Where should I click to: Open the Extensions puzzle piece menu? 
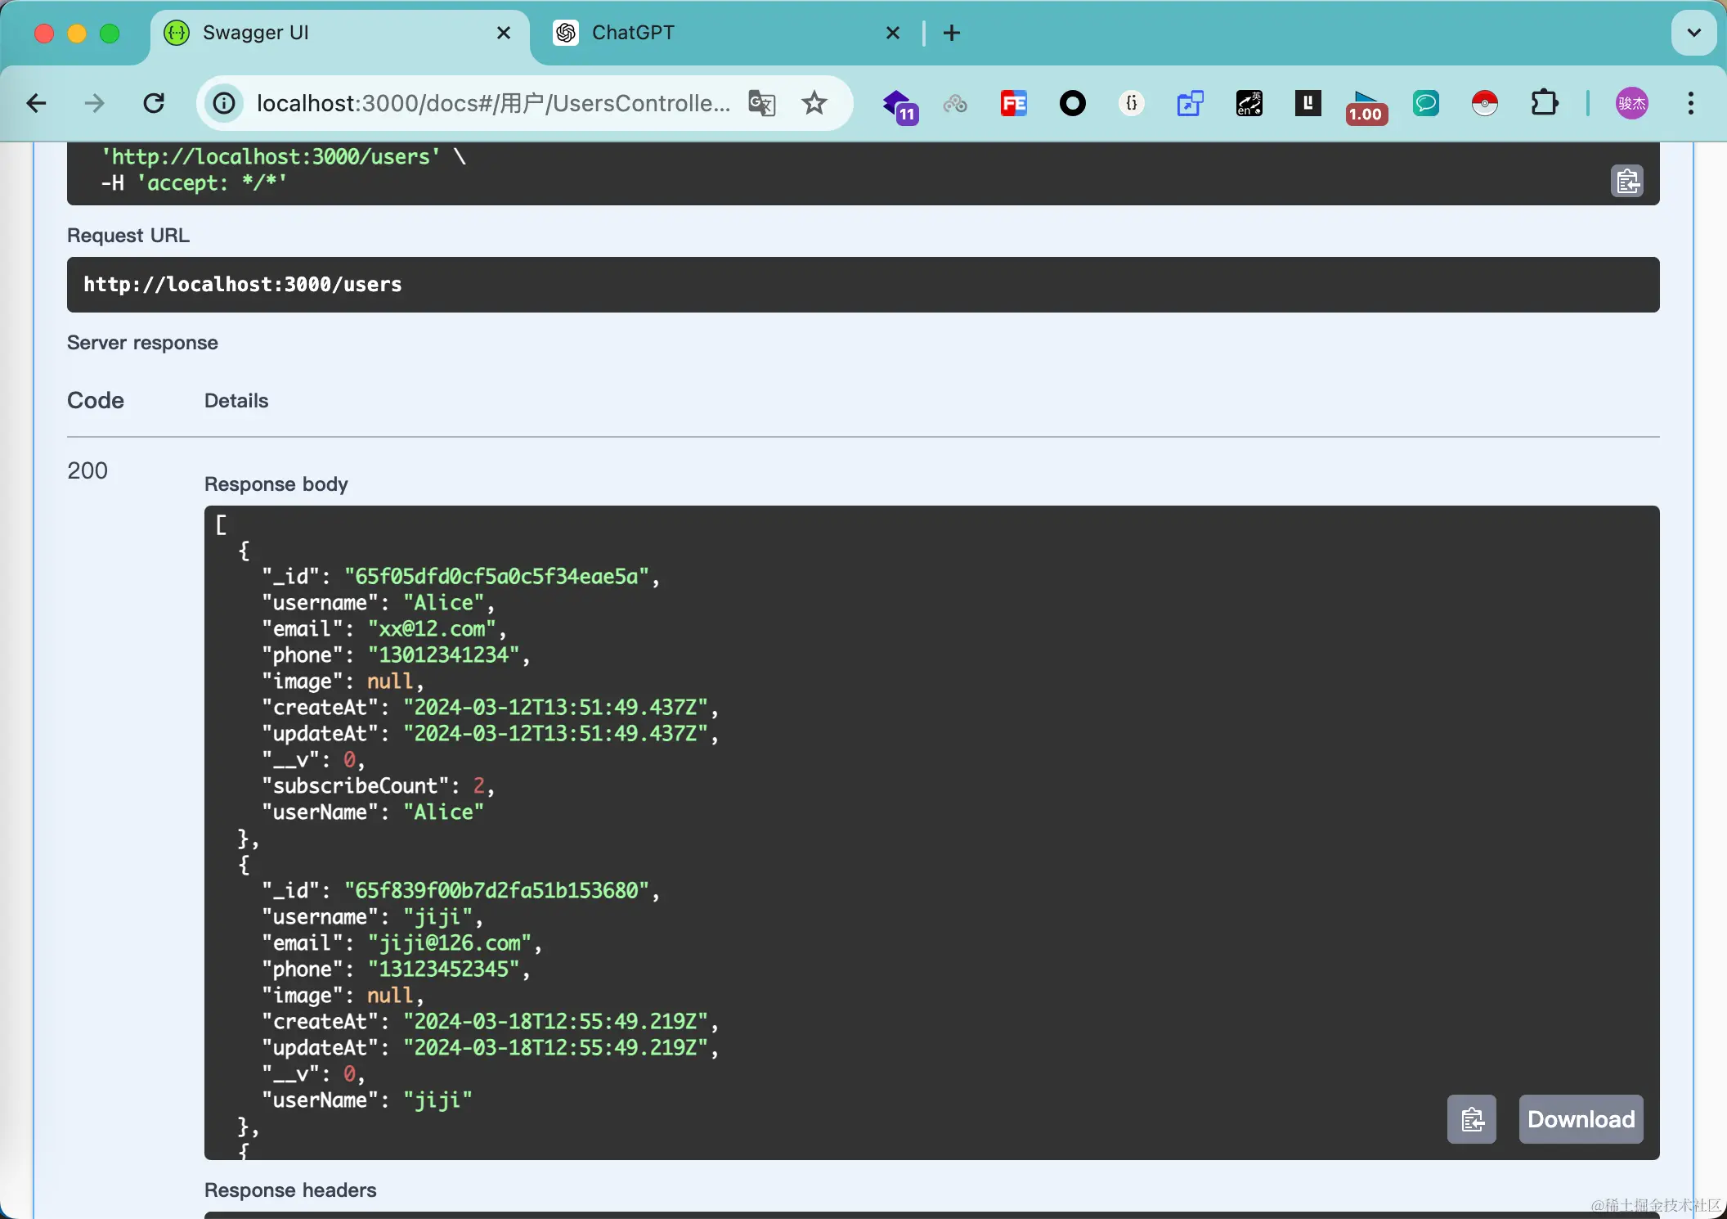1544,103
